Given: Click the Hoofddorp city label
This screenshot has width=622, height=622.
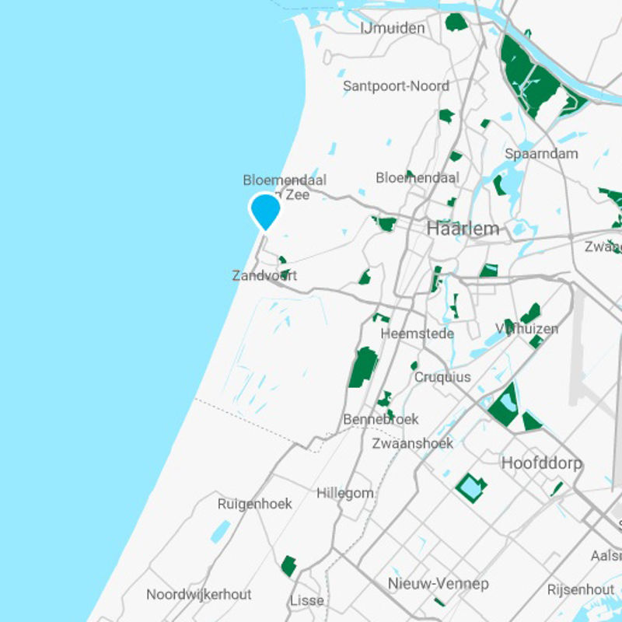Looking at the screenshot, I should 541,463.
